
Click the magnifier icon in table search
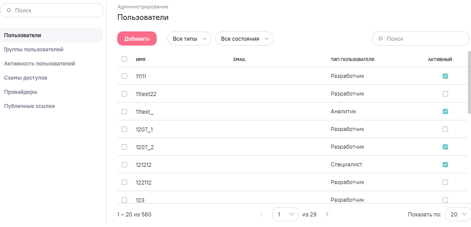pos(381,39)
